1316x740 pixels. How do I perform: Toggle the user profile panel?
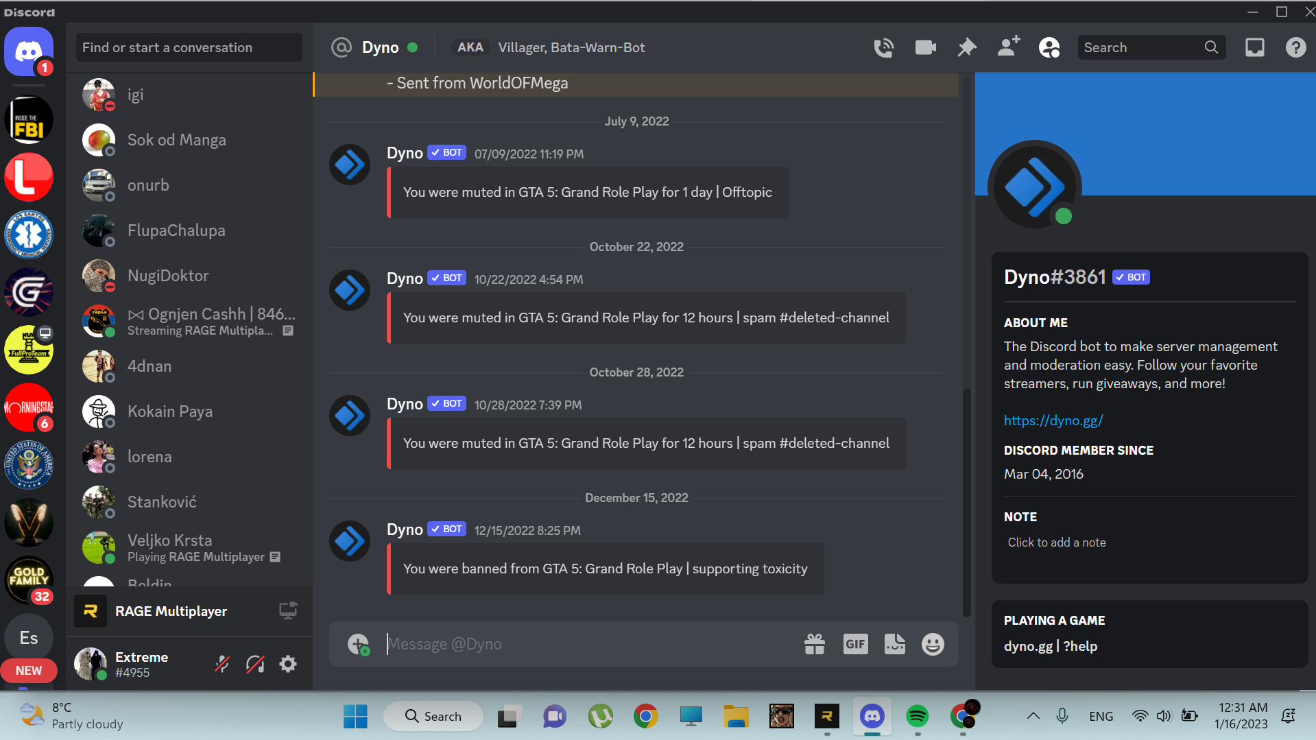point(1049,47)
